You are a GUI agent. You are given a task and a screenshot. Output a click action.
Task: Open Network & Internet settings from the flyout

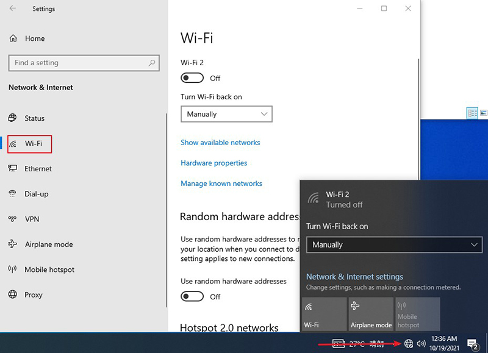pyautogui.click(x=354, y=277)
